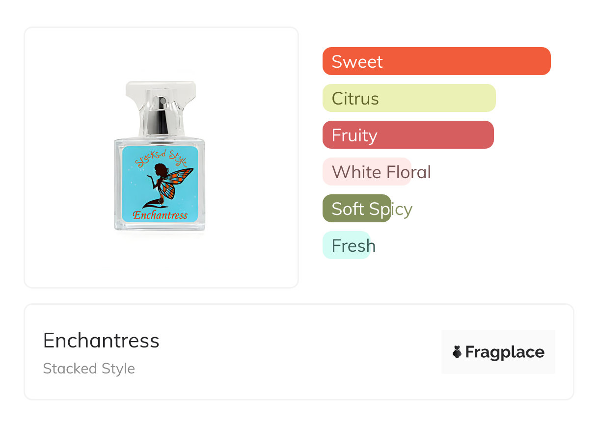Click the Fresh accord bar
Image resolution: width=598 pixels, height=424 pixels.
tap(346, 245)
